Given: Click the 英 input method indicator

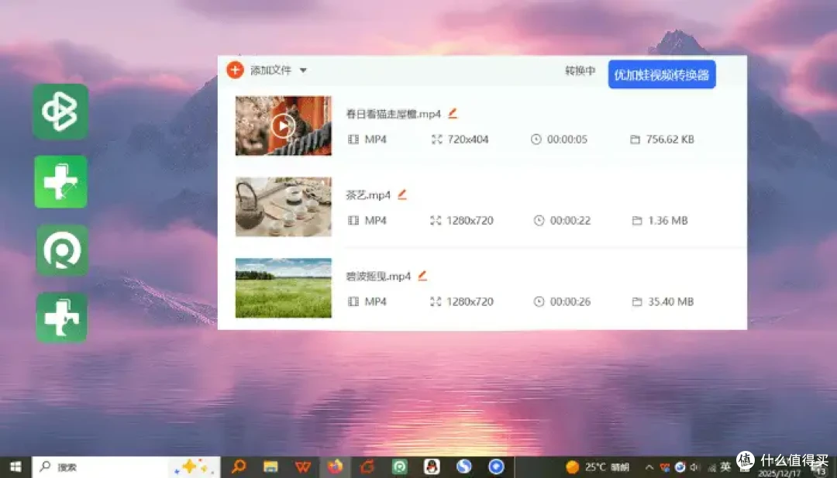Looking at the screenshot, I should click(x=725, y=466).
